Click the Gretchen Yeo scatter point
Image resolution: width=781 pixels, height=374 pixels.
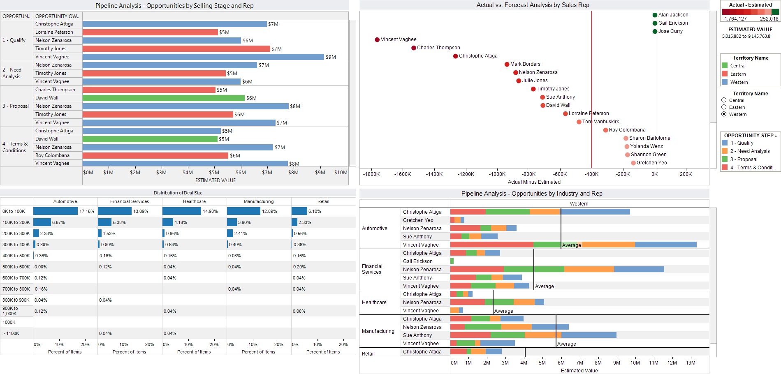(633, 163)
